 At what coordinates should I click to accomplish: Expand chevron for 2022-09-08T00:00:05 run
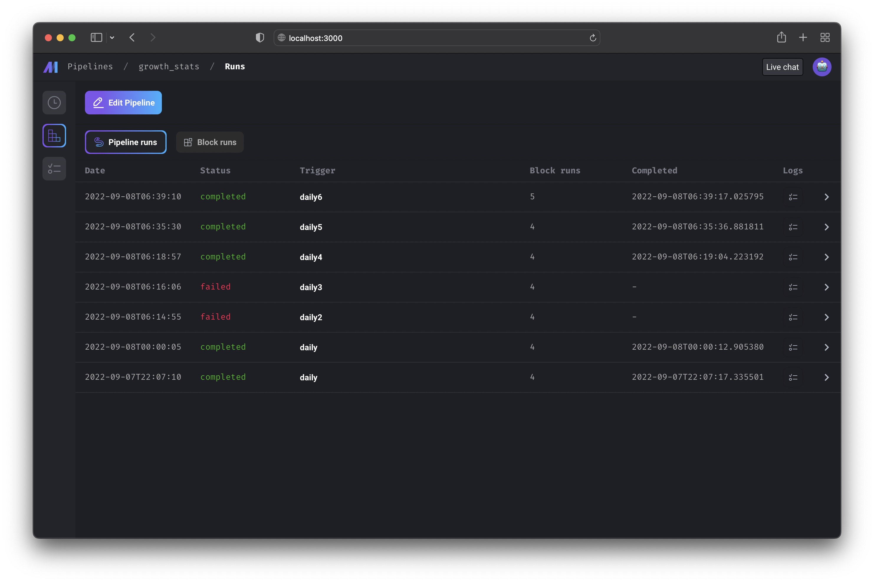(x=827, y=347)
